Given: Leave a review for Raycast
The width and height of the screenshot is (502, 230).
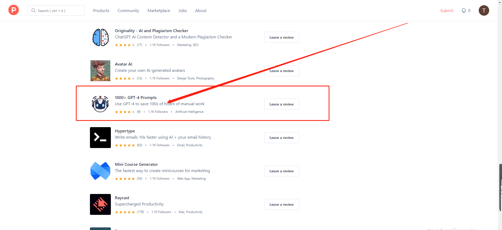Looking at the screenshot, I should [281, 204].
